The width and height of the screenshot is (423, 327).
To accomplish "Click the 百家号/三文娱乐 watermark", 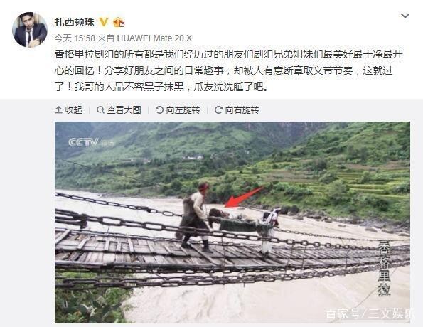I will [x=369, y=313].
